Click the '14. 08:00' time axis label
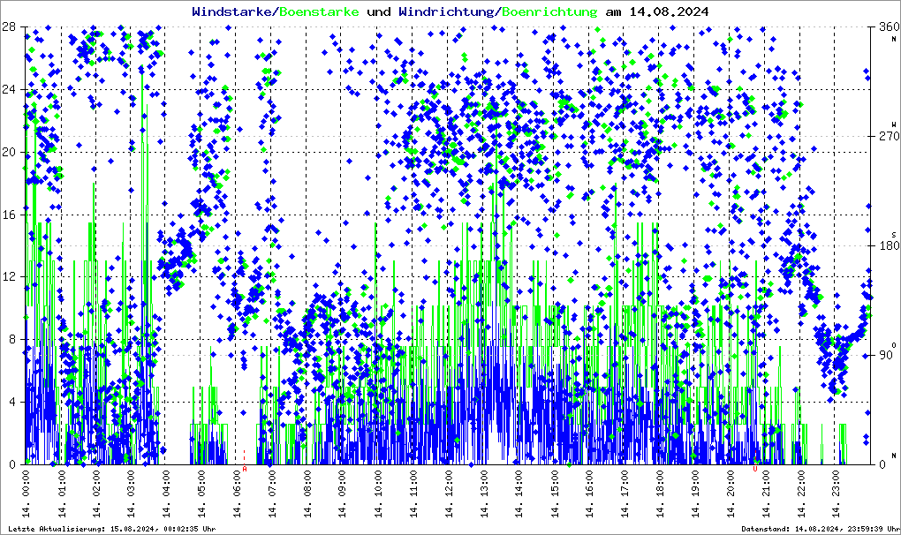901x535 pixels. pyautogui.click(x=307, y=494)
